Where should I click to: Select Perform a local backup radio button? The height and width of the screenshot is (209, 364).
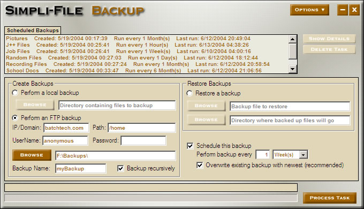click(15, 93)
